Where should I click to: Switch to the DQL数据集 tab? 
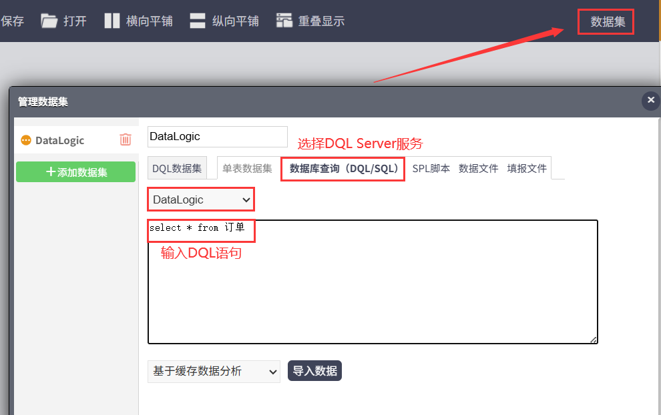(177, 168)
